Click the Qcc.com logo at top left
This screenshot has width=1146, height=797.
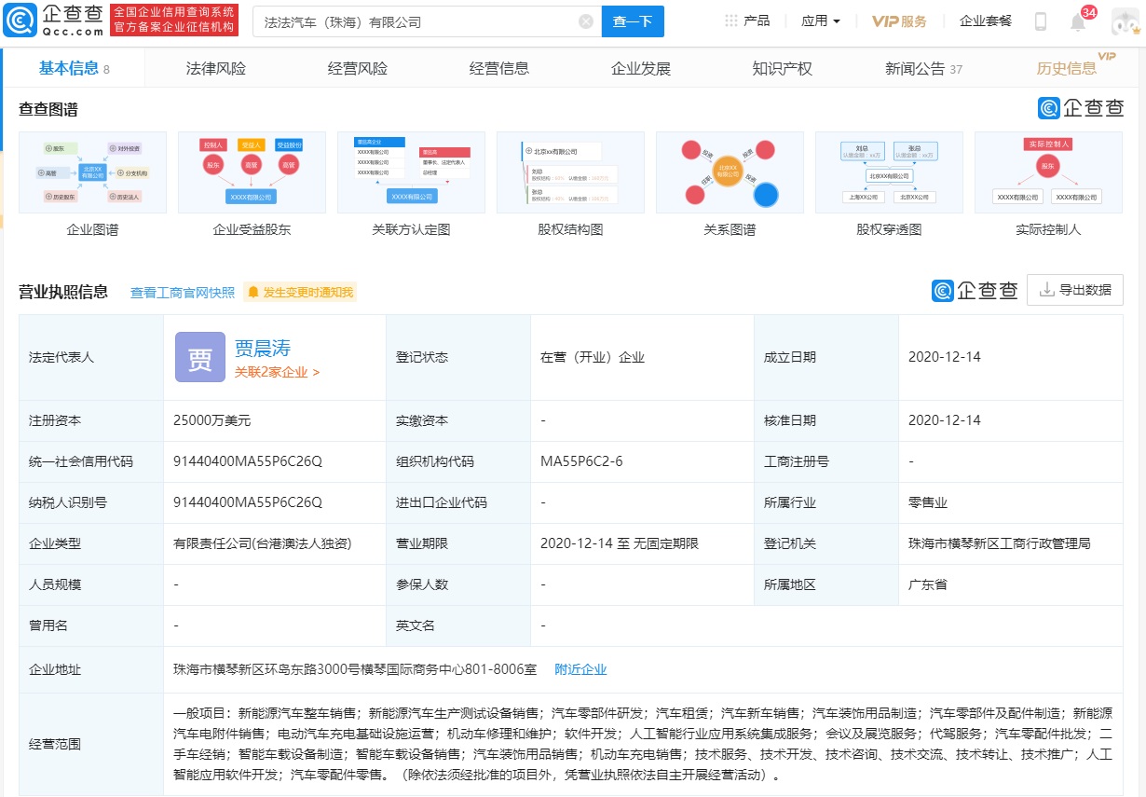click(54, 21)
